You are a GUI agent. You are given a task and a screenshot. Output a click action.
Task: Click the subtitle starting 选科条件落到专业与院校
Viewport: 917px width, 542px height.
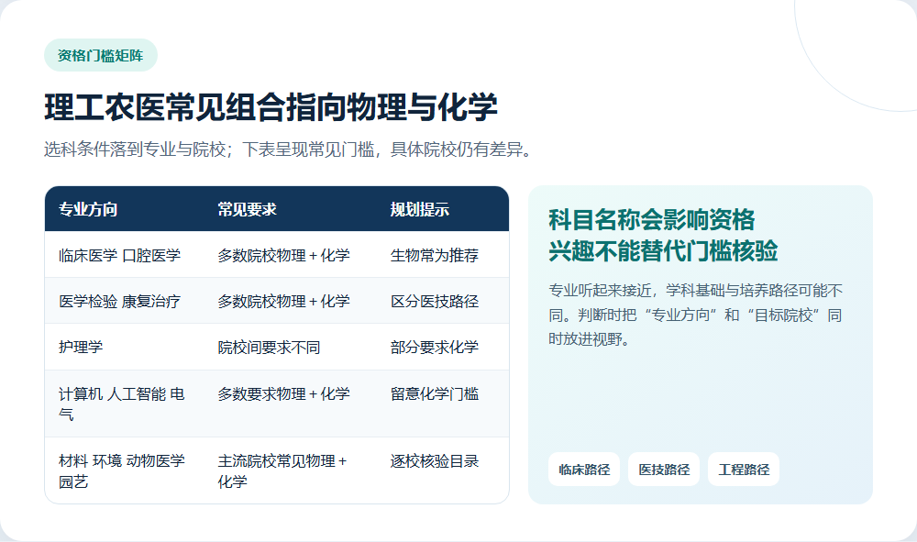coord(290,149)
